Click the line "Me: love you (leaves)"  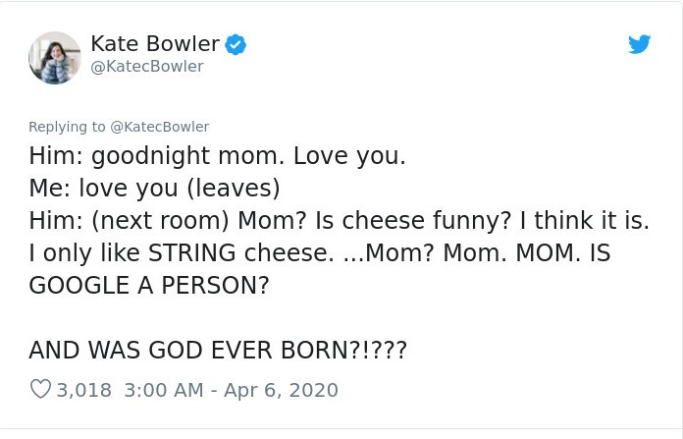(154, 189)
